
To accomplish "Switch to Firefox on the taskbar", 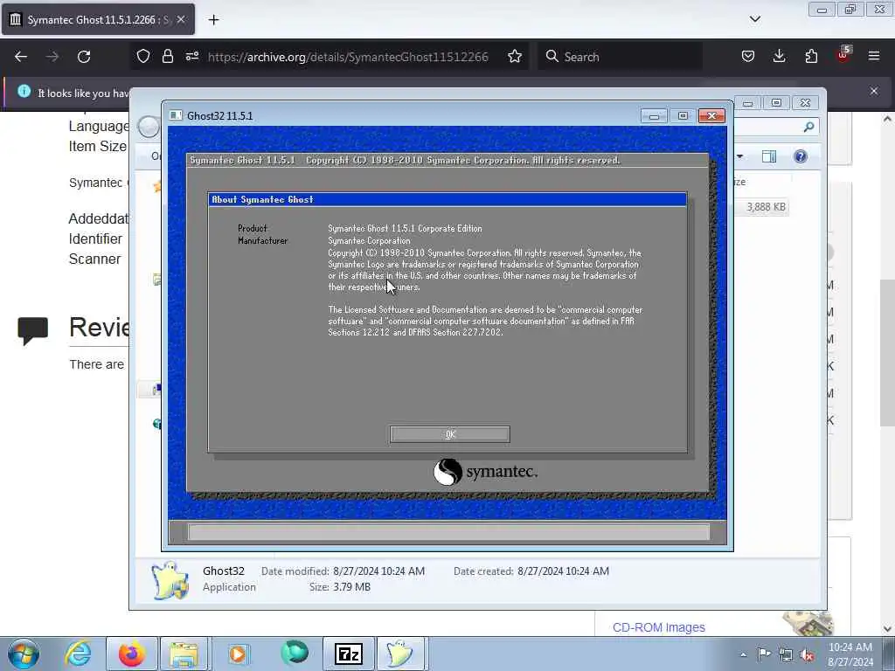I will [132, 654].
